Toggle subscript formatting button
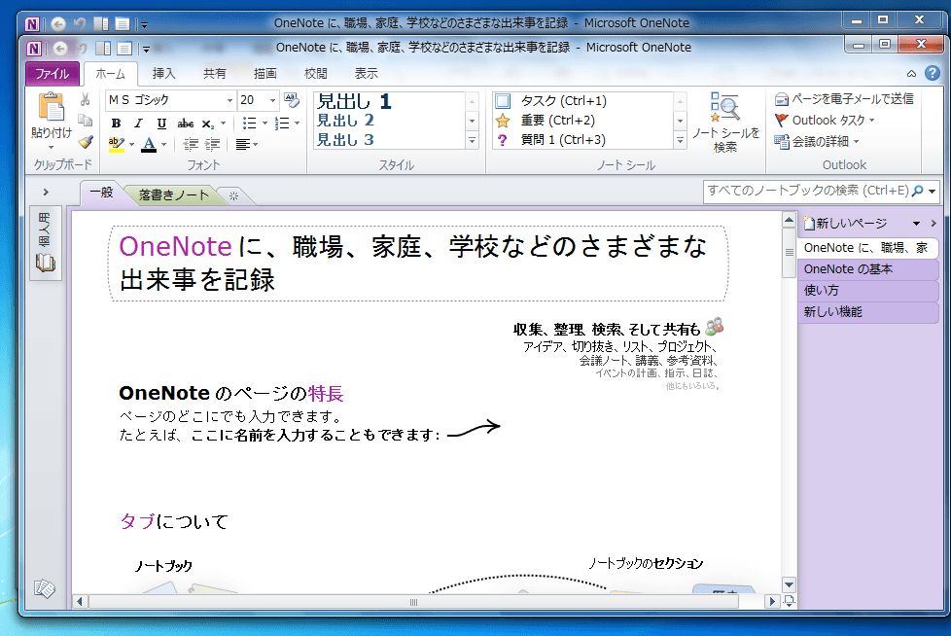This screenshot has width=951, height=636. [207, 124]
